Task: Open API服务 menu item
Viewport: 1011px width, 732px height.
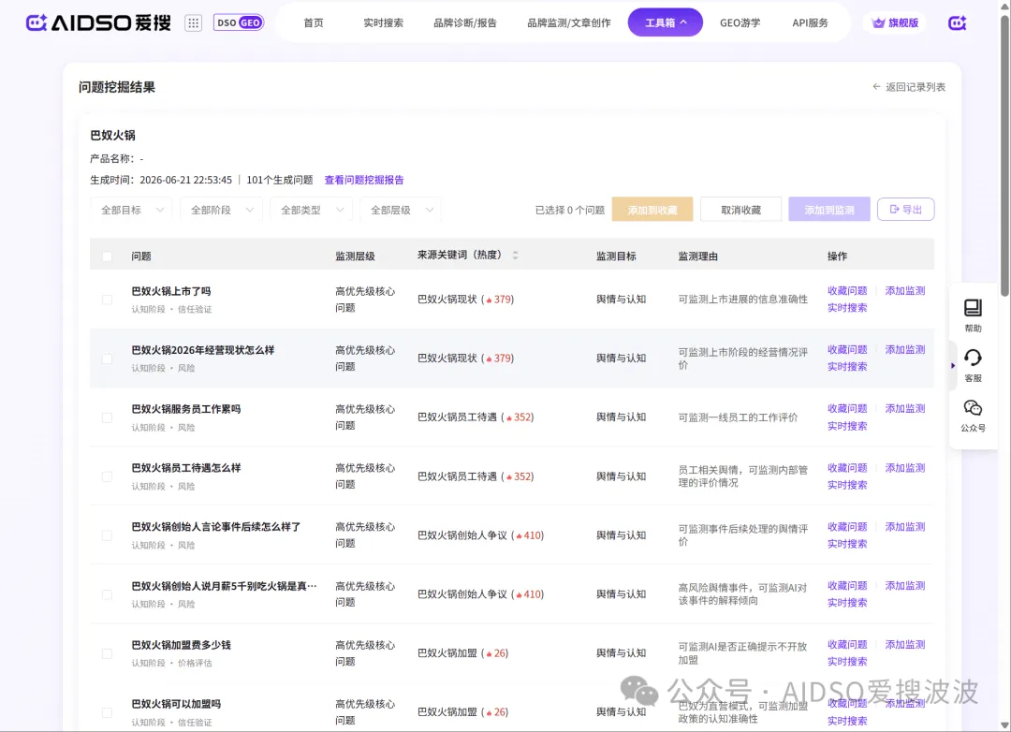Action: [810, 22]
